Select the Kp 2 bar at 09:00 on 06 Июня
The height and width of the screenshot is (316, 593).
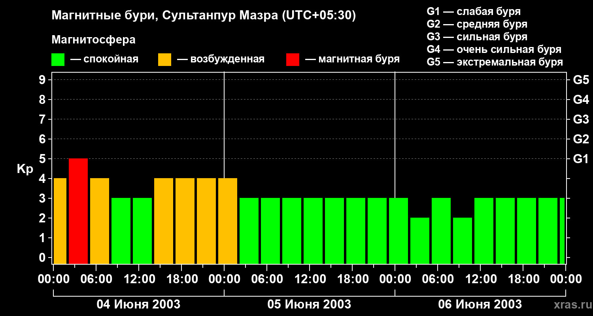pyautogui.click(x=463, y=241)
